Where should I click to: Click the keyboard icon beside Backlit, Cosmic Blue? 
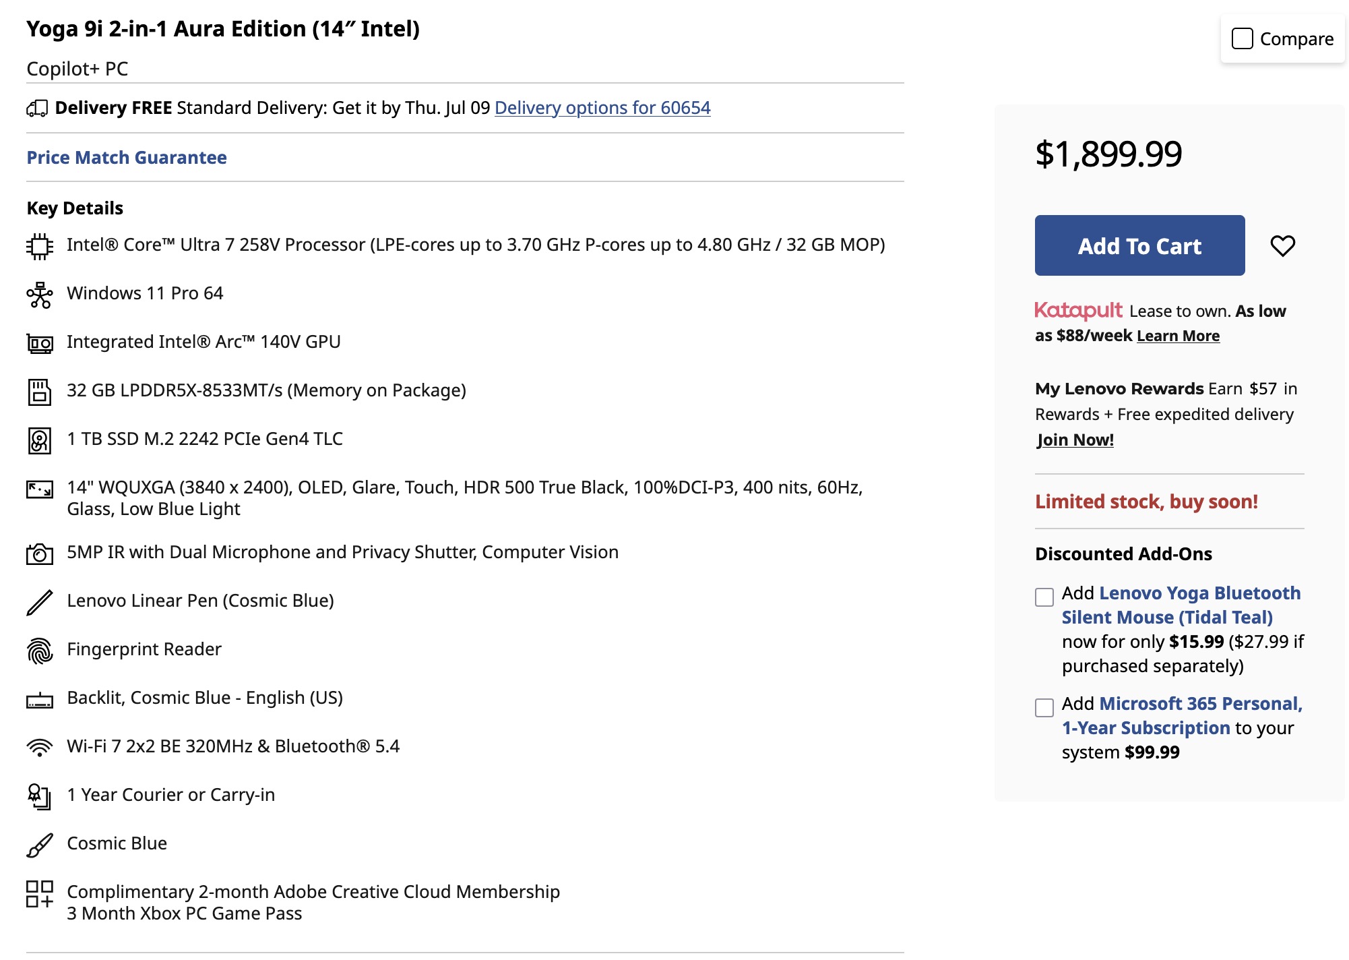point(40,700)
